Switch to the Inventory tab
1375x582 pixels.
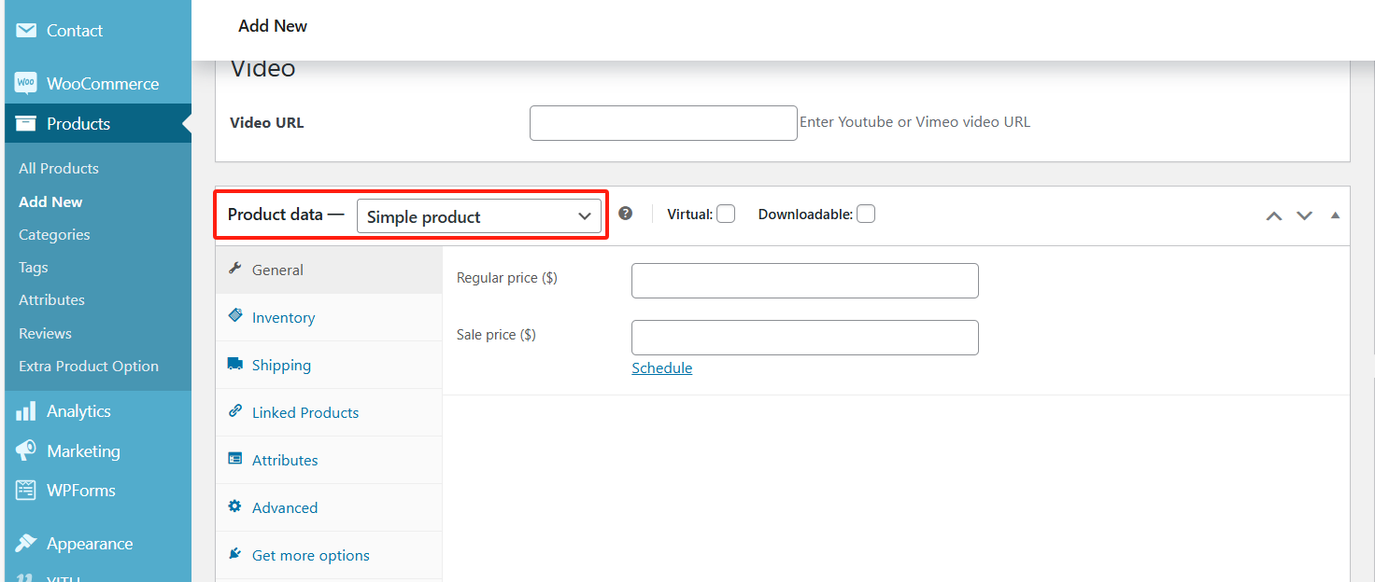pos(283,318)
